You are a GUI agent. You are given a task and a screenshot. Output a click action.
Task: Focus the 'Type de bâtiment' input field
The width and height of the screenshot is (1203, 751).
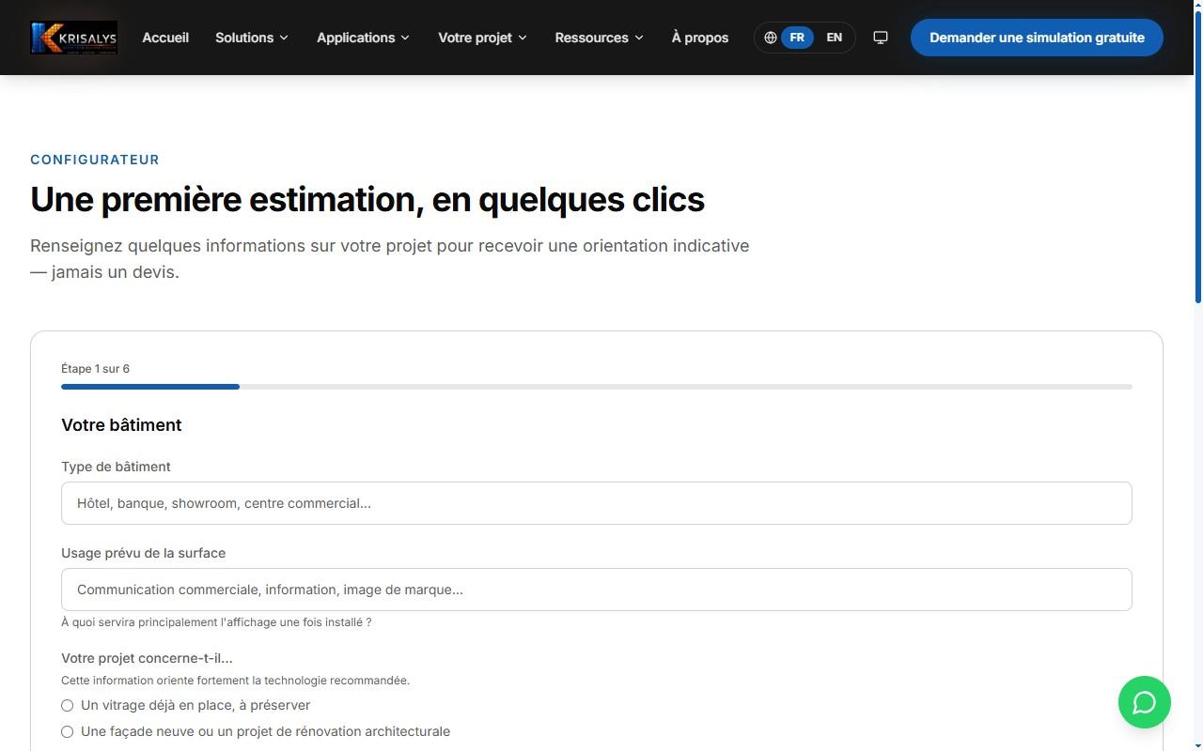click(597, 503)
